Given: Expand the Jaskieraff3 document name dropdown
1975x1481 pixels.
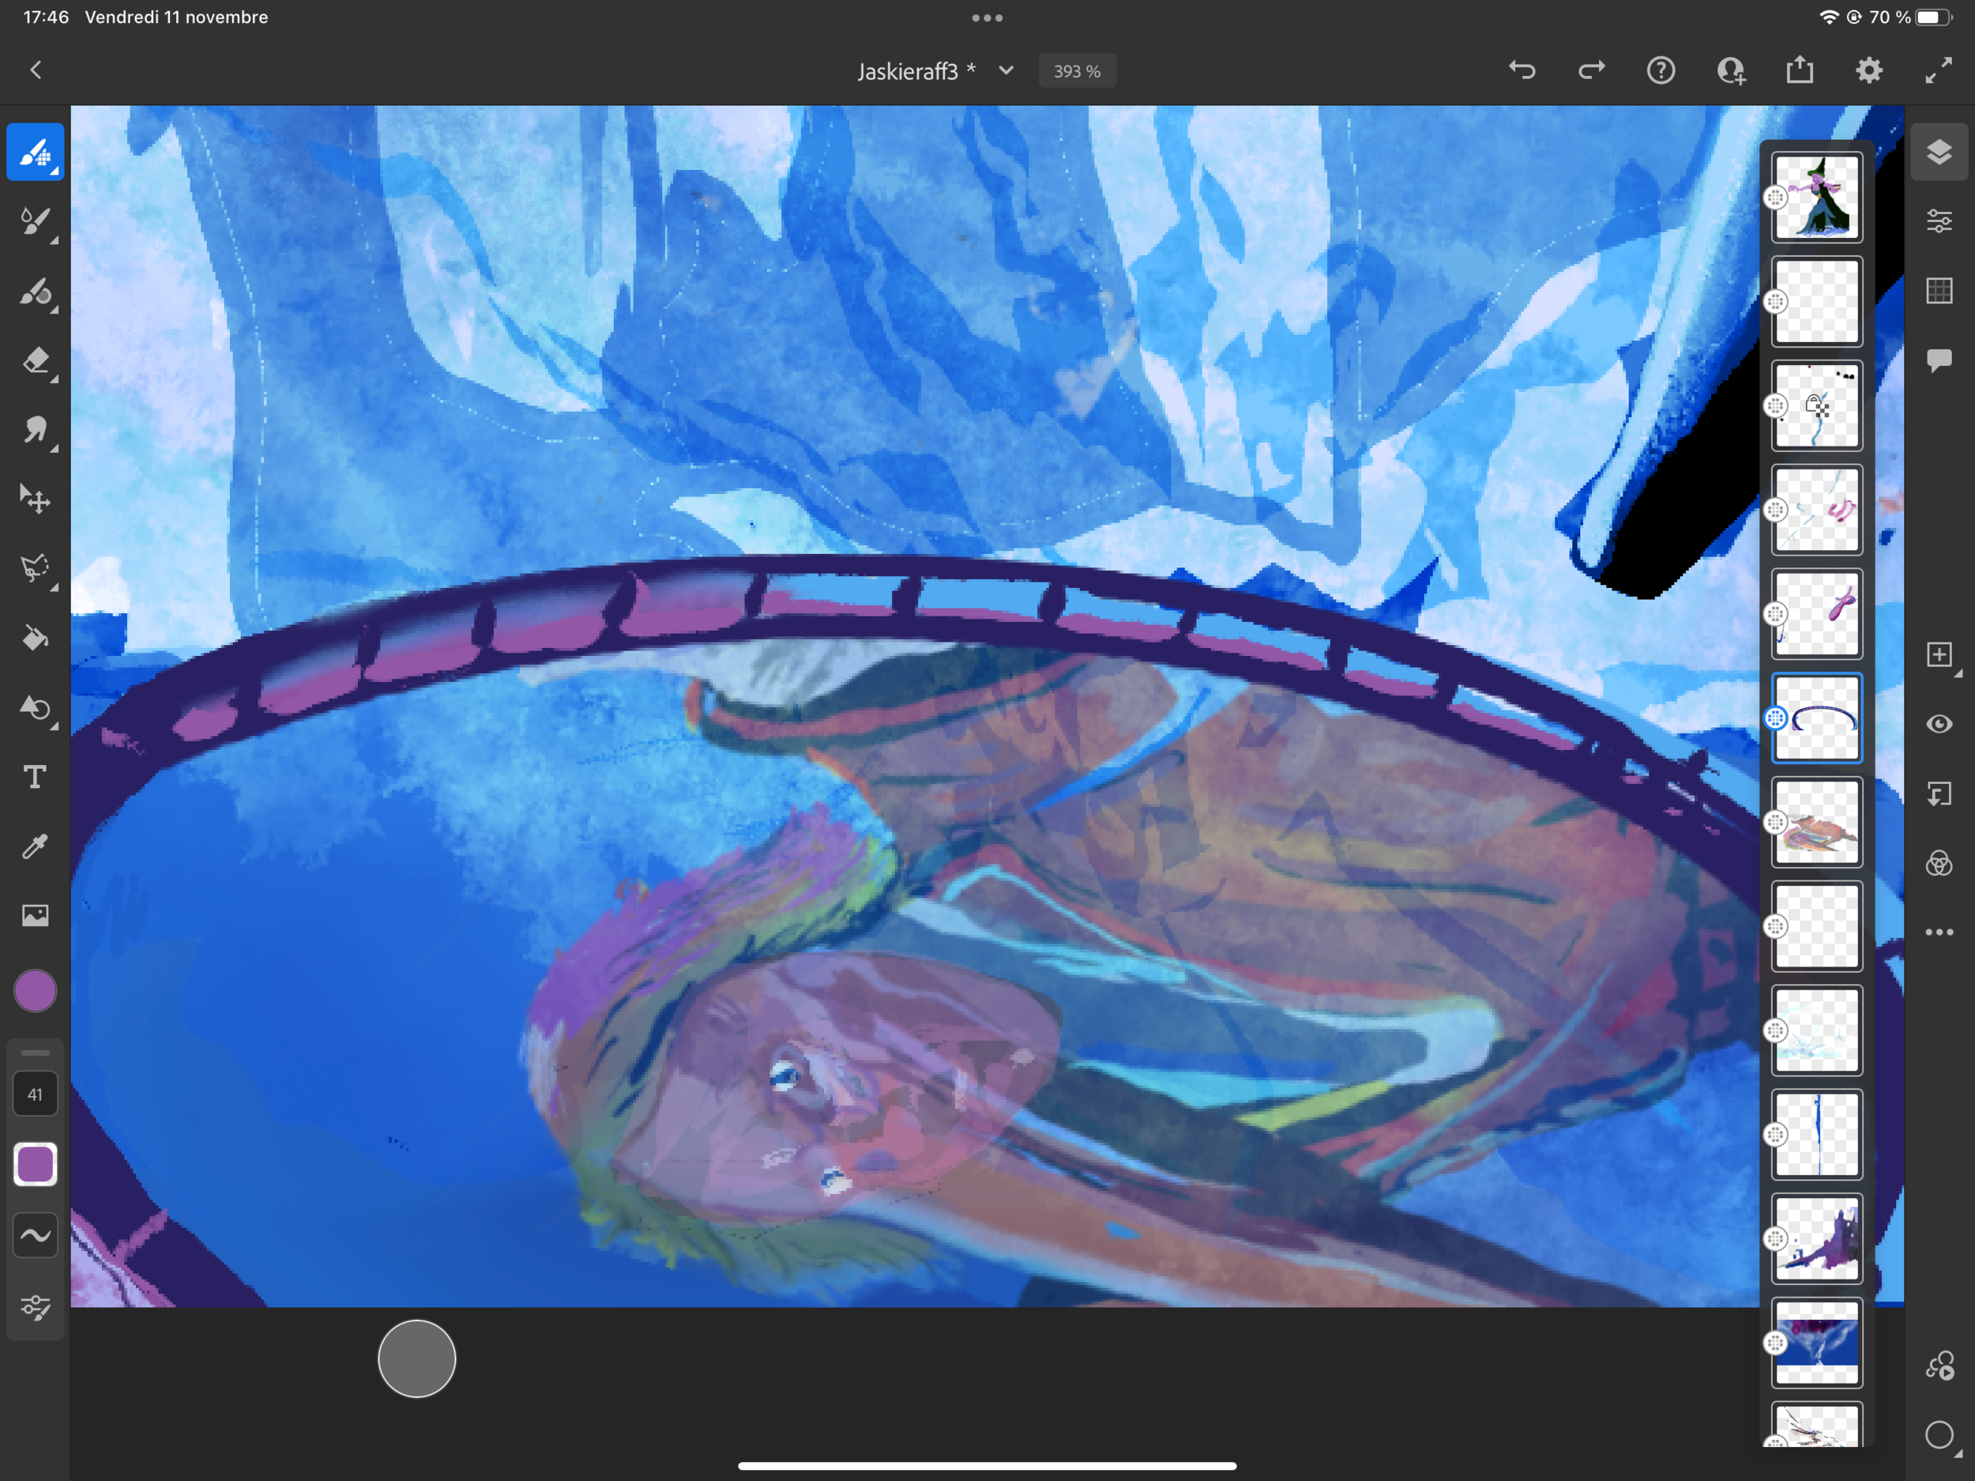Looking at the screenshot, I should point(1006,70).
